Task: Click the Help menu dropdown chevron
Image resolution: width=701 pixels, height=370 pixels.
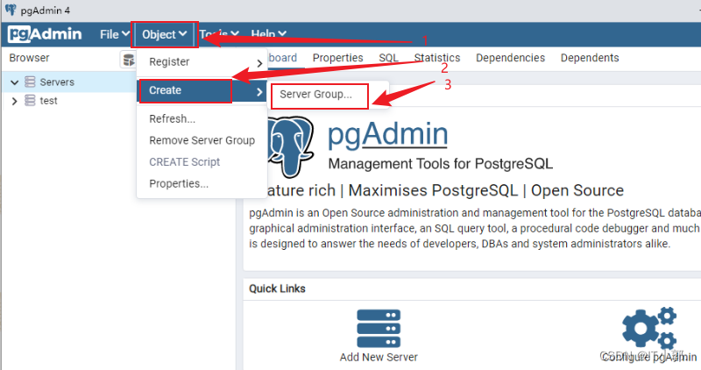Action: (281, 34)
